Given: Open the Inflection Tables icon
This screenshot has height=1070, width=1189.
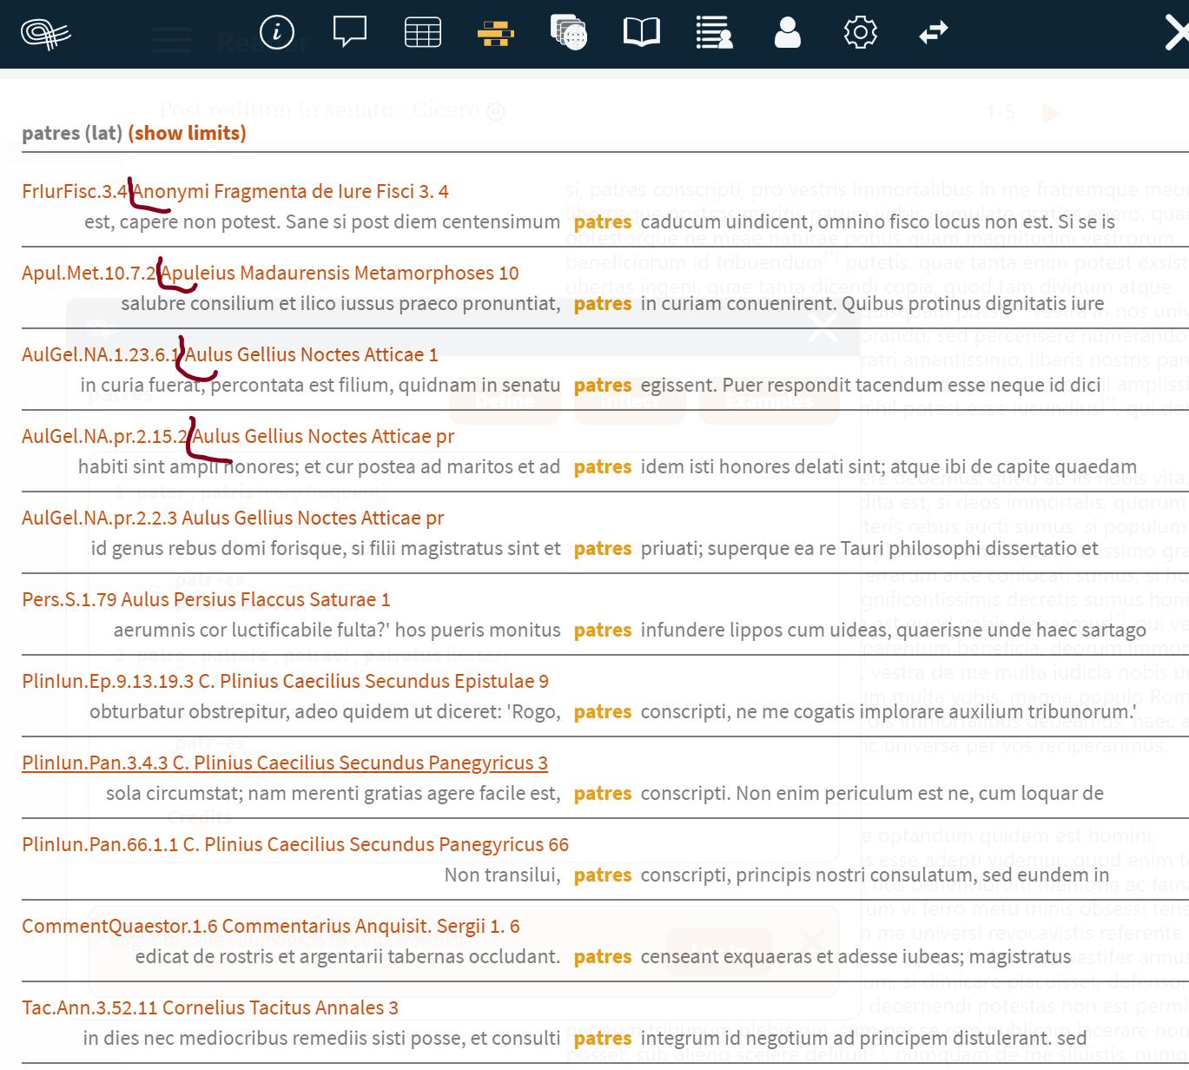Looking at the screenshot, I should 423,33.
